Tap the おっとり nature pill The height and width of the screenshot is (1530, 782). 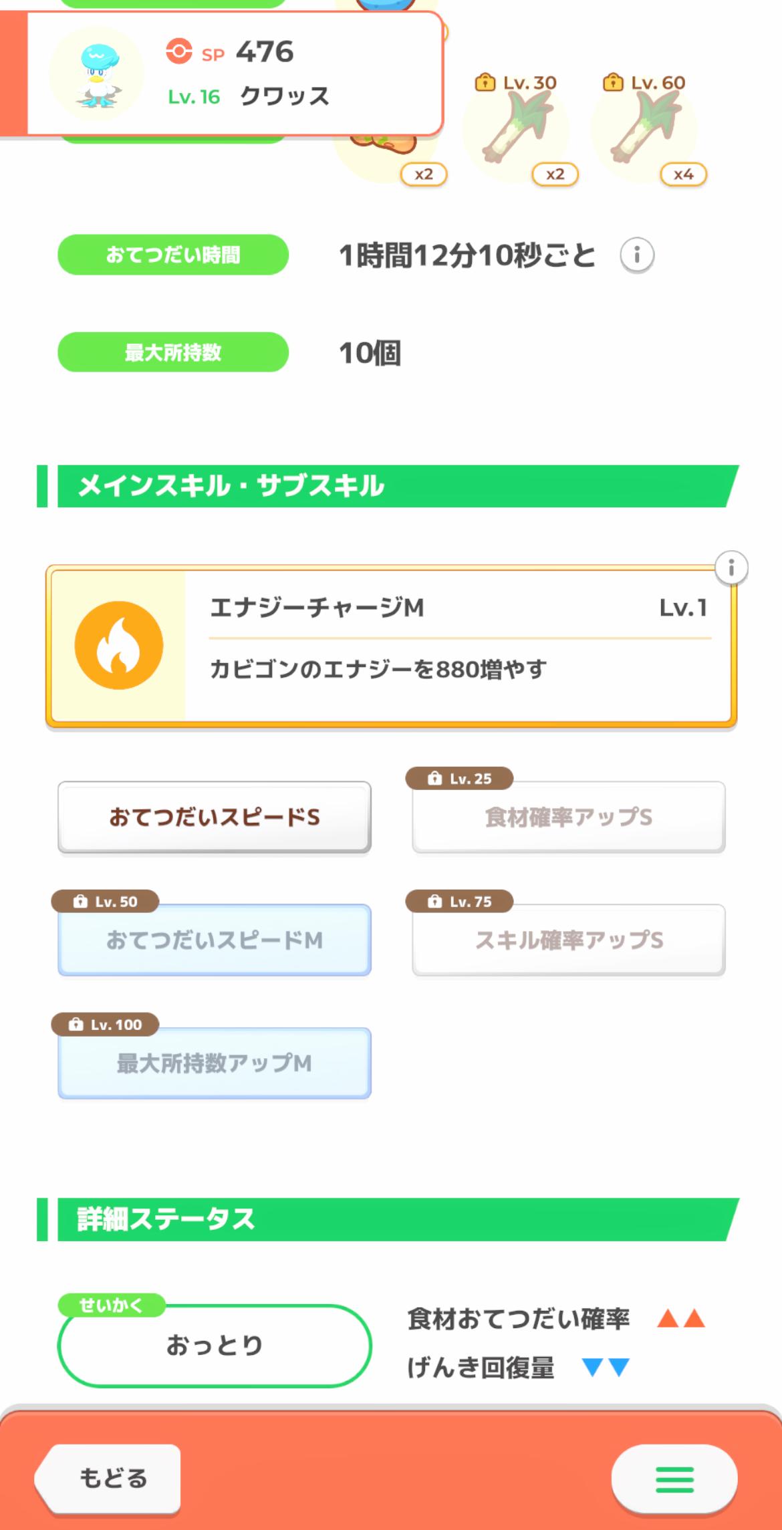215,1345
